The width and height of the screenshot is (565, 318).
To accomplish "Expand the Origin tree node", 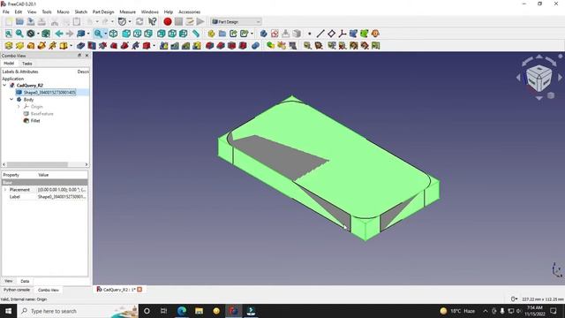I will pos(19,107).
